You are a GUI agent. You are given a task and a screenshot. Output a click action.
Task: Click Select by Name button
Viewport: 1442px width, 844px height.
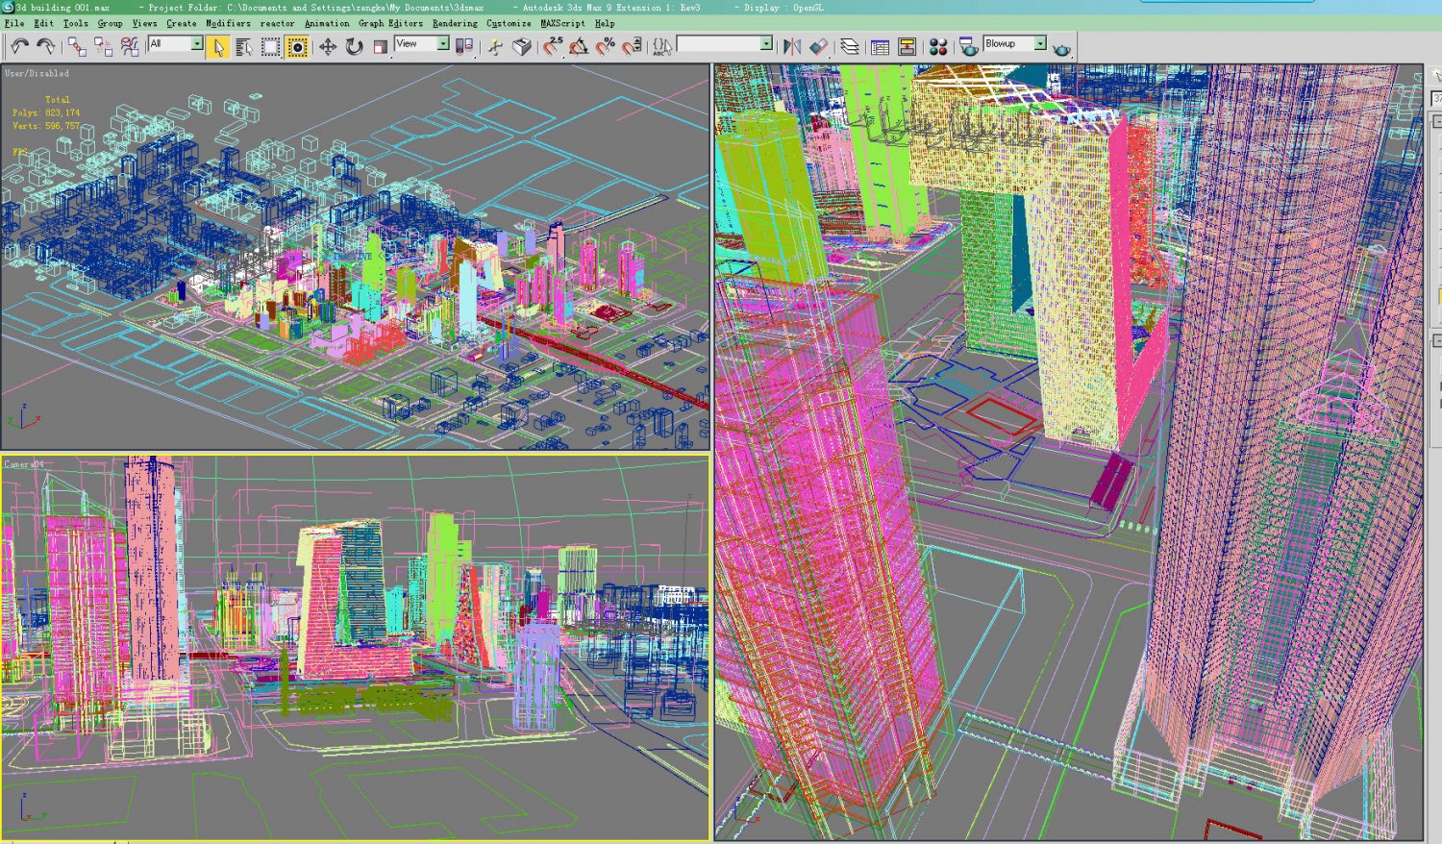(x=242, y=43)
